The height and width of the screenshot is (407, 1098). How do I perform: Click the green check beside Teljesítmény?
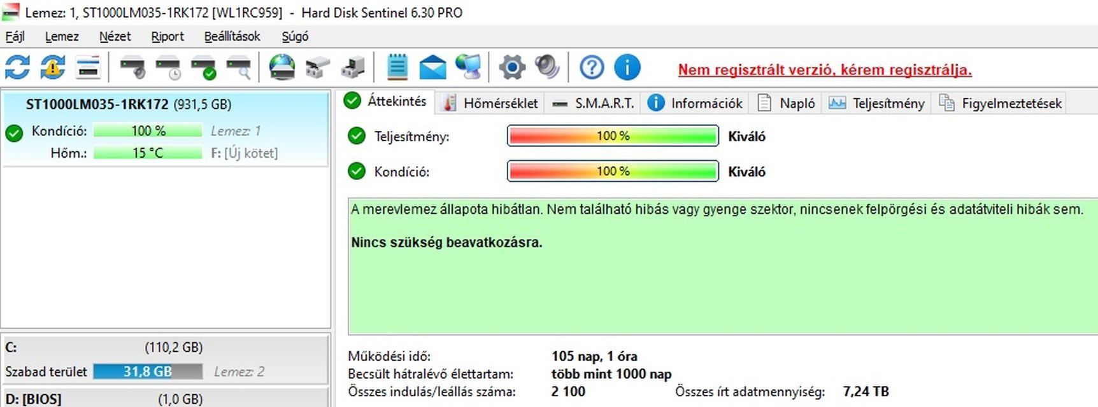357,135
